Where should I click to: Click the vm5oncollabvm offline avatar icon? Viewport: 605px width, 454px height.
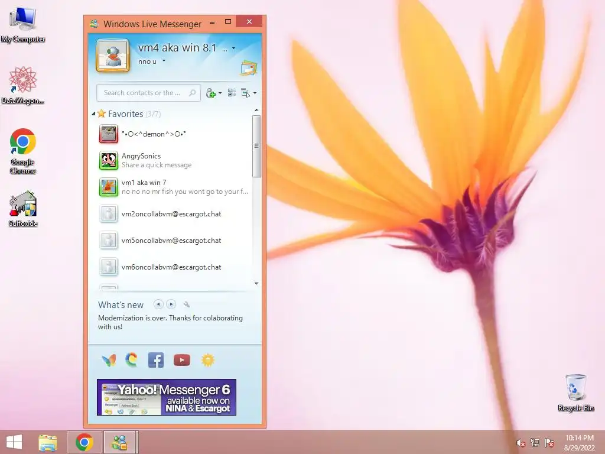(109, 240)
